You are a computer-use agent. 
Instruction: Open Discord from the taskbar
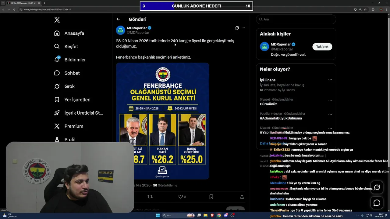(x=226, y=215)
